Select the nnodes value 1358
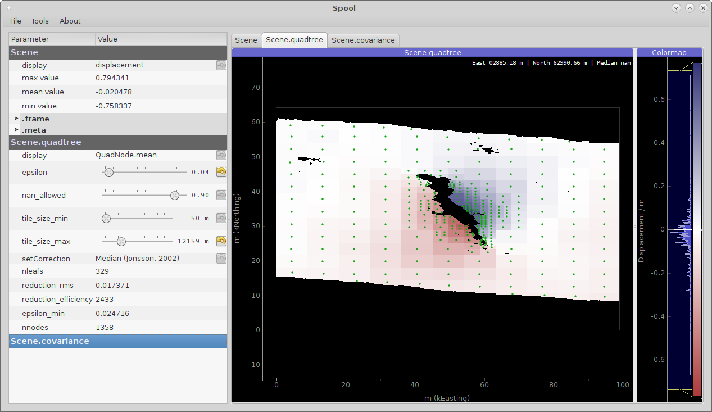The image size is (712, 412). point(105,327)
